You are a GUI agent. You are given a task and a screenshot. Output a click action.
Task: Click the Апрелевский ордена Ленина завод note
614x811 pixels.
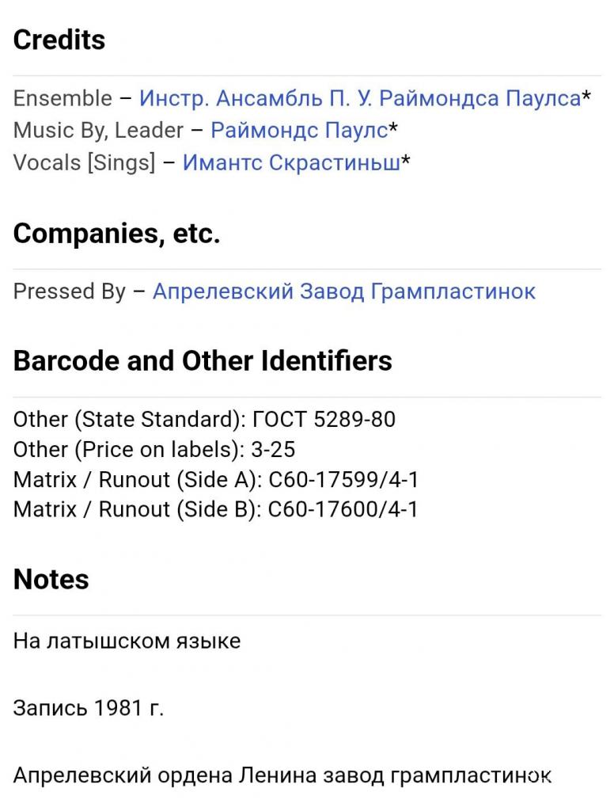click(x=282, y=775)
